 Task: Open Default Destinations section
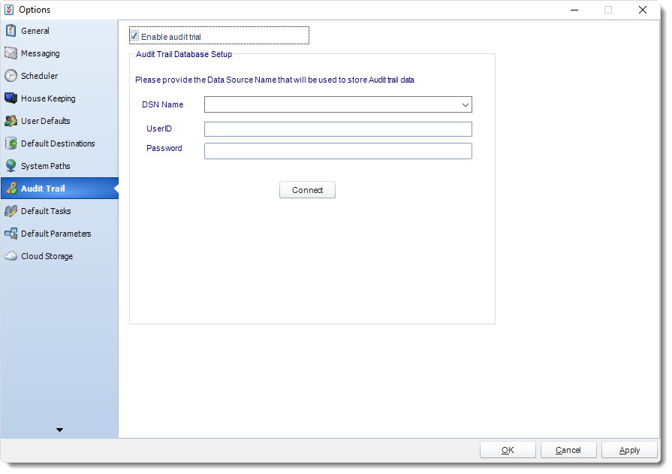pos(58,143)
